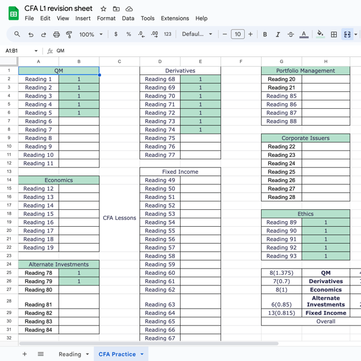Open the Reading sheet tab menu arrow
This screenshot has height=361, width=361.
[x=87, y=354]
